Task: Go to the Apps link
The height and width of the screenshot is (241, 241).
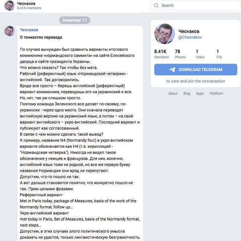Action: click(x=200, y=93)
